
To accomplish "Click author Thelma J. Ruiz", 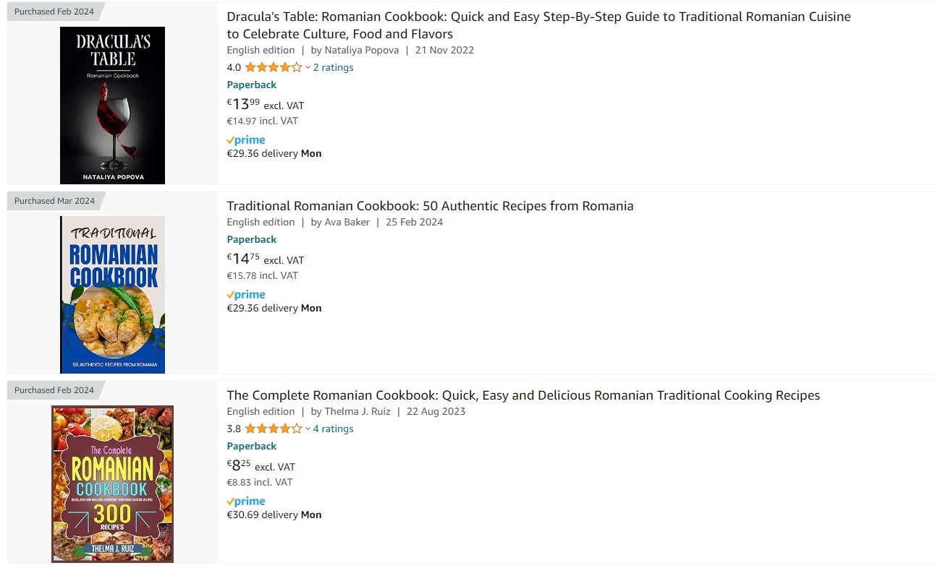I will (357, 410).
